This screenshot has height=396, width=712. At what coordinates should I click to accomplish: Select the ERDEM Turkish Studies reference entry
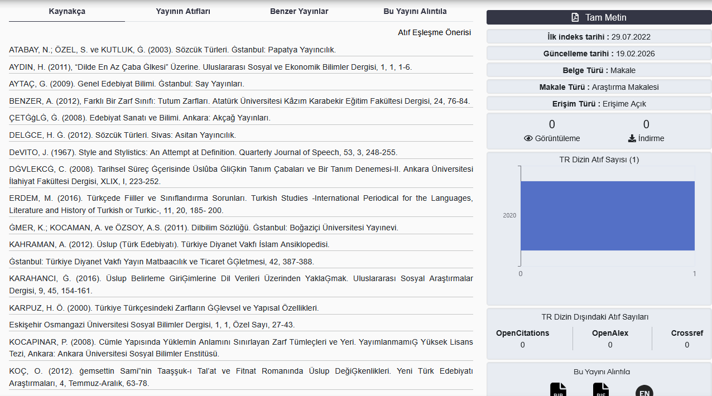click(x=240, y=204)
